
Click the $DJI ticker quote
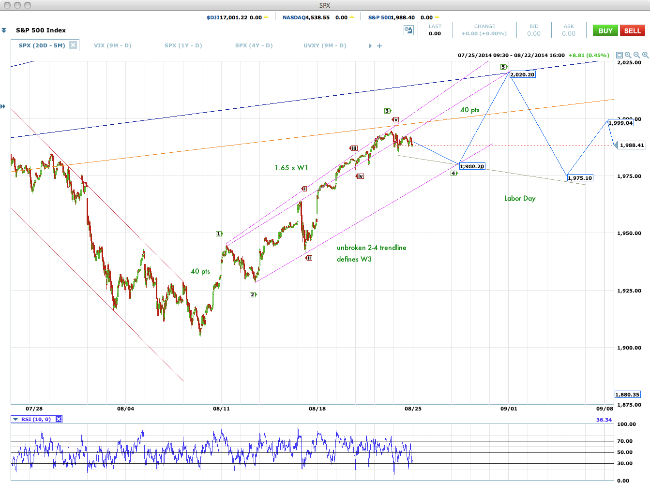point(234,17)
